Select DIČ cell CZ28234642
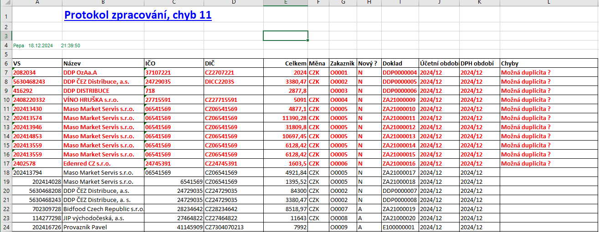Image resolution: width=599 pixels, height=232 pixels. coord(233,209)
